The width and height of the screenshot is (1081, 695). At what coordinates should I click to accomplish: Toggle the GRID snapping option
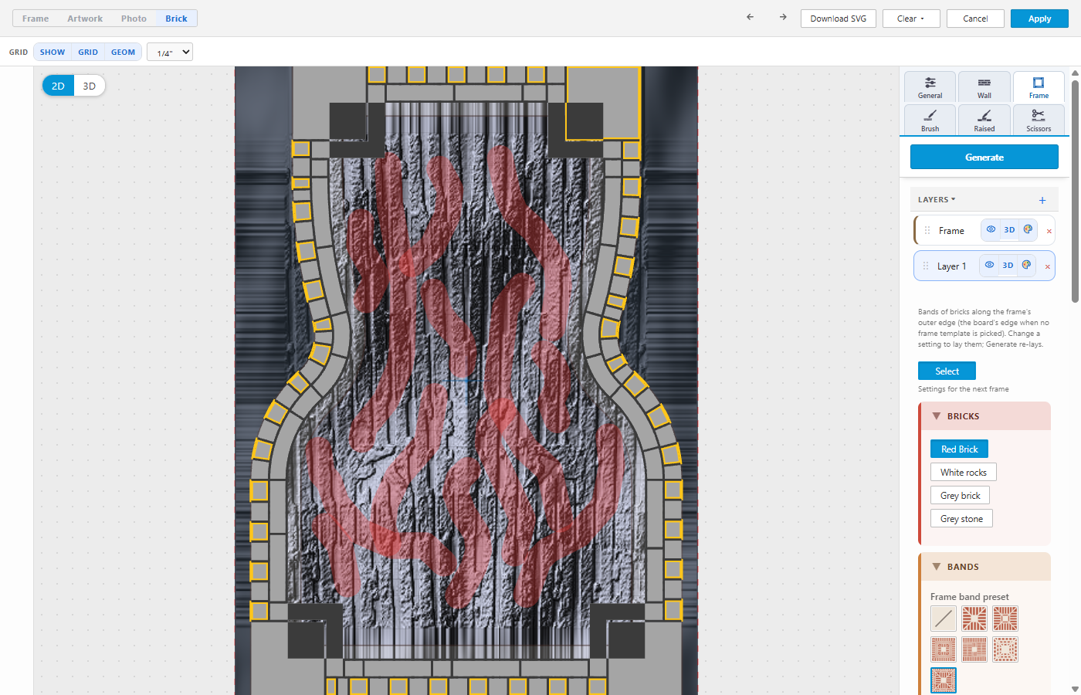[88, 52]
